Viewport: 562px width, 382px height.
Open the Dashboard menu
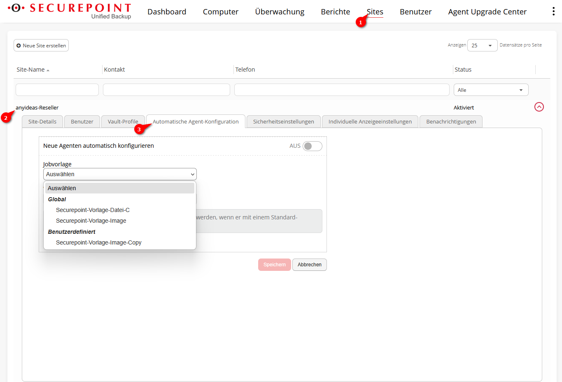pyautogui.click(x=167, y=12)
